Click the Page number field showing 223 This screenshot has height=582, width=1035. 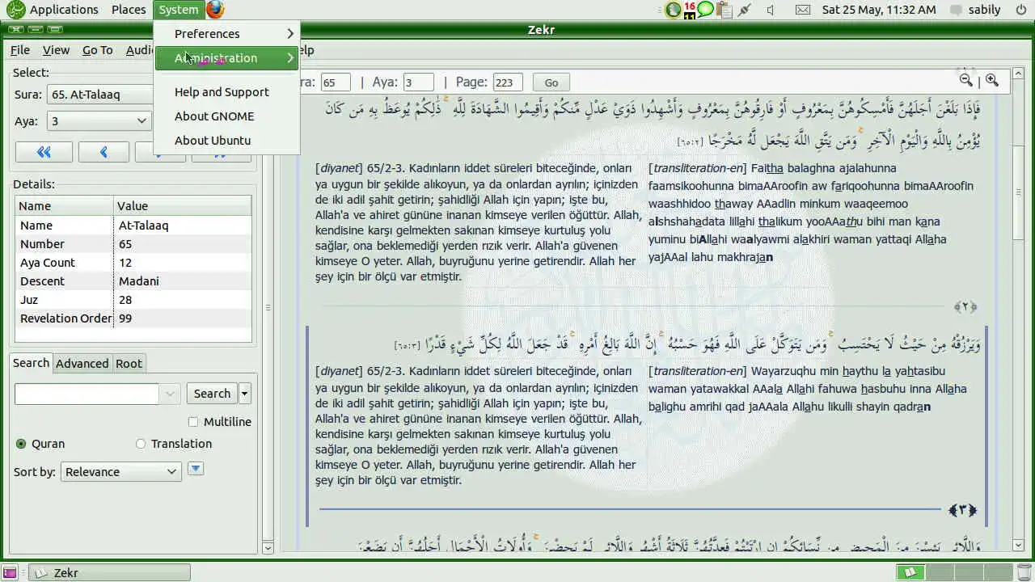[x=508, y=82]
